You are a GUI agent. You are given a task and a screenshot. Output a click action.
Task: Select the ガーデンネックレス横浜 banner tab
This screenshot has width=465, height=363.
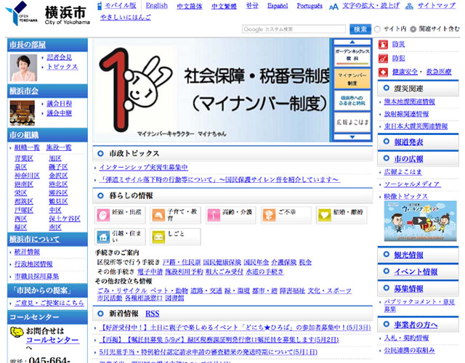click(x=352, y=56)
